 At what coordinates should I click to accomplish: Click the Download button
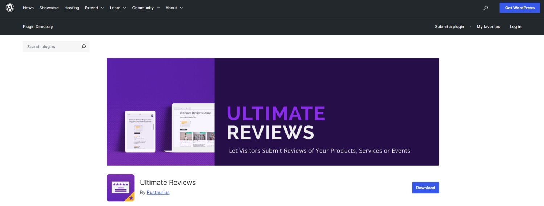coord(425,188)
